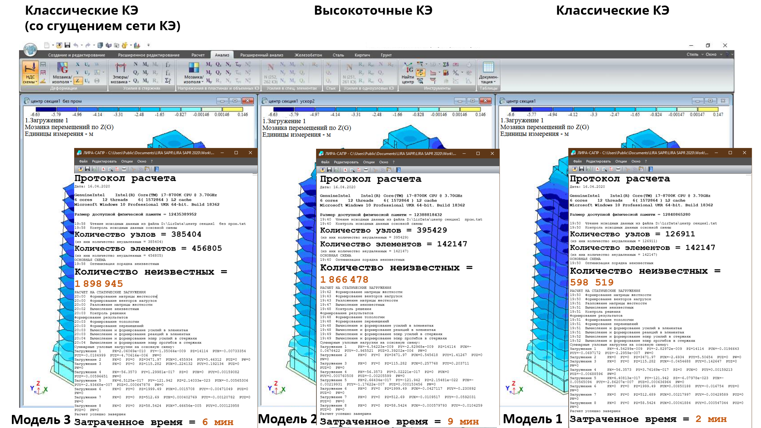761x428 pixels.
Task: Open the Железобетон ribbon tab
Action: tap(308, 55)
